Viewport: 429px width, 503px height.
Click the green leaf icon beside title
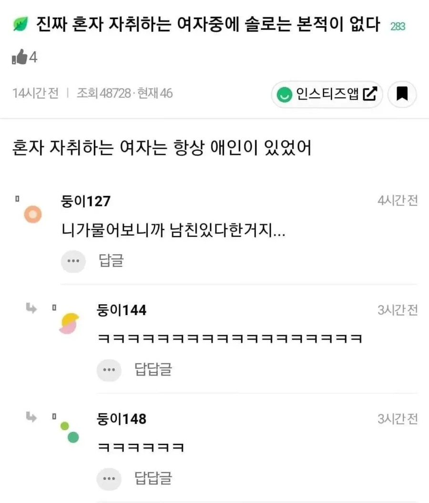coord(21,24)
